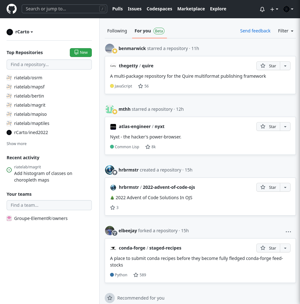Open stargazers count for atlas-engineer/nyxt
300x304 pixels.
click(x=151, y=147)
